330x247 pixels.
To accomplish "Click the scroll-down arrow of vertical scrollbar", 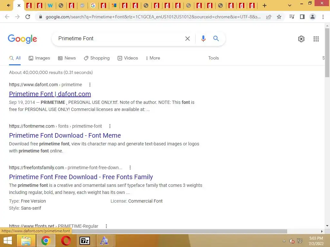I will pyautogui.click(x=327, y=226).
